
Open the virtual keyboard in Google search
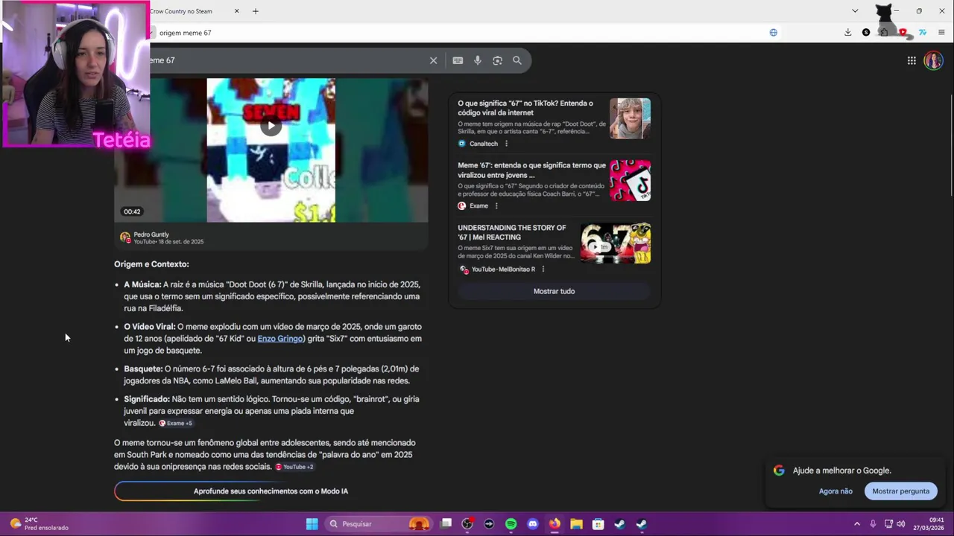click(x=458, y=60)
